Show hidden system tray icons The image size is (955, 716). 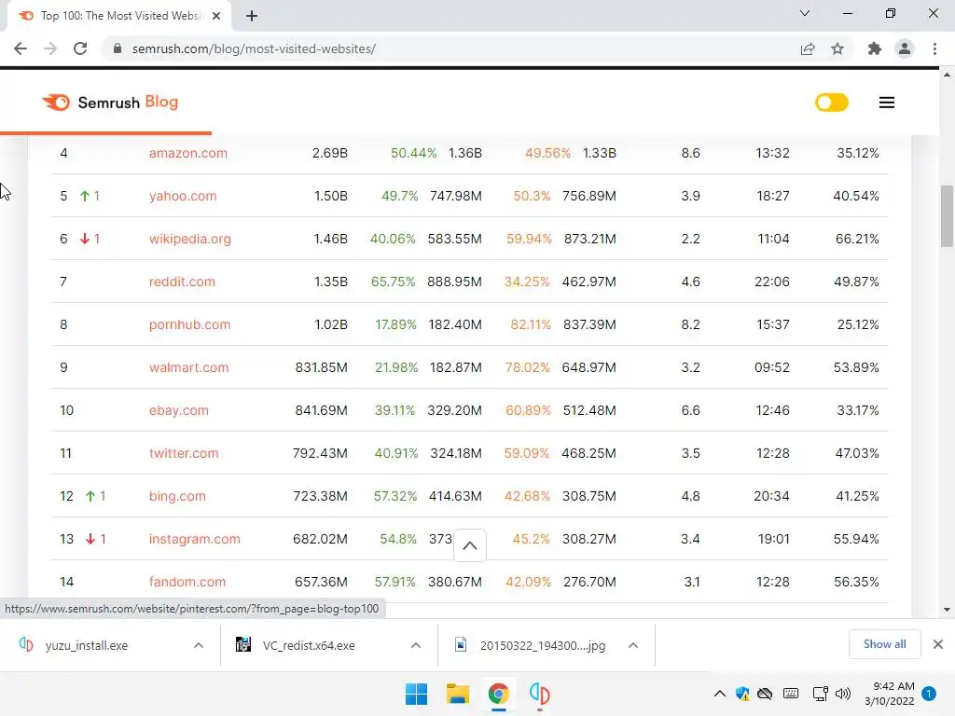719,694
